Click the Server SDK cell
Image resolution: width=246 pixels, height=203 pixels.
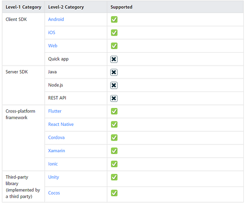point(24,85)
